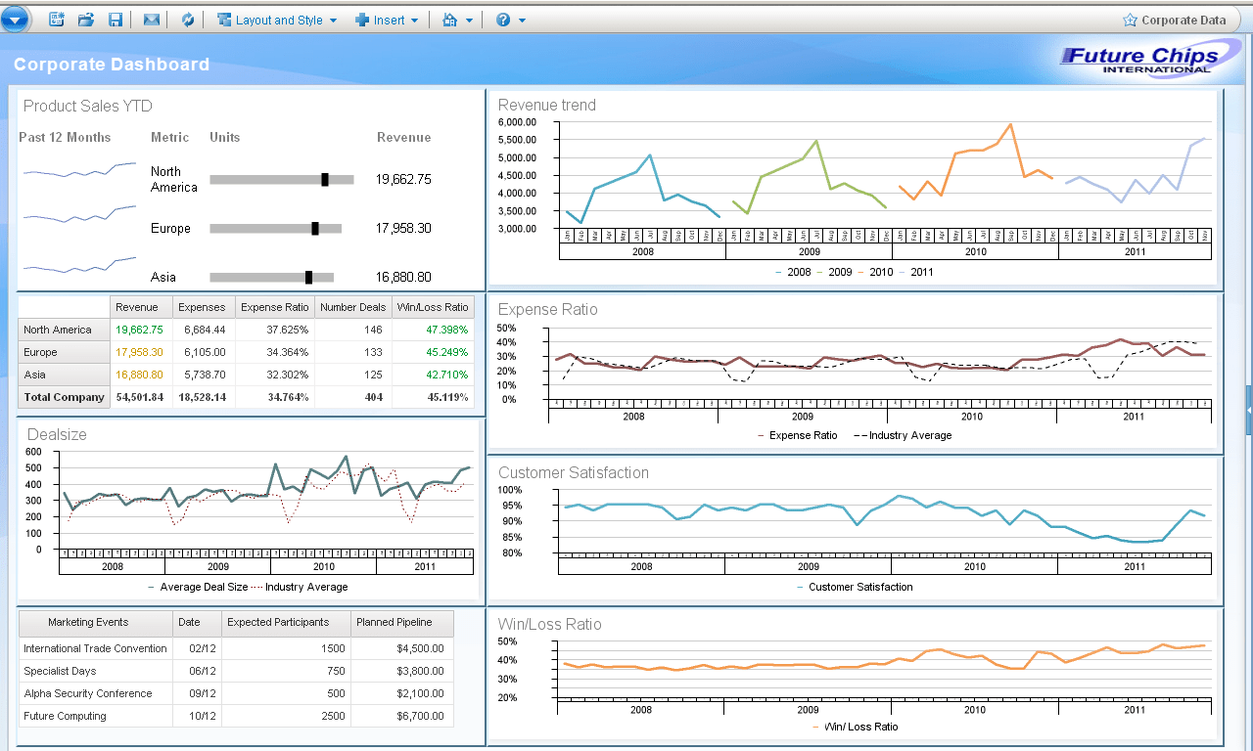Click the North America units bullet marker
Screen dimensions: 1253x751
tap(325, 179)
